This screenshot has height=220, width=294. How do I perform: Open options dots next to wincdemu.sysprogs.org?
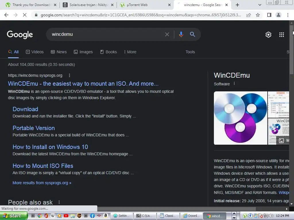pyautogui.click(x=69, y=75)
